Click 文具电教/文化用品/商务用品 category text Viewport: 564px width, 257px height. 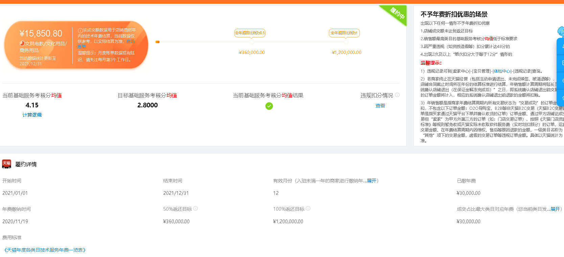click(43, 47)
